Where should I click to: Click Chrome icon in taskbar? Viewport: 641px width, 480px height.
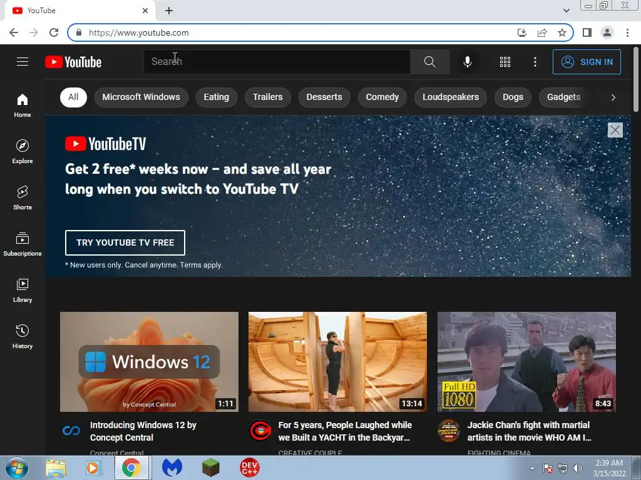(131, 467)
